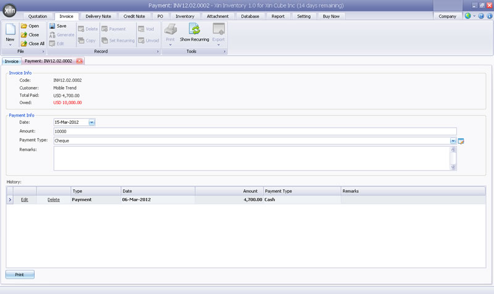Expand the Record group launcher arrow

pos(158,52)
